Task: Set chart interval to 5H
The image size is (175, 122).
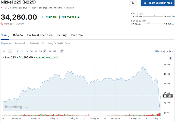Action: tap(40, 51)
